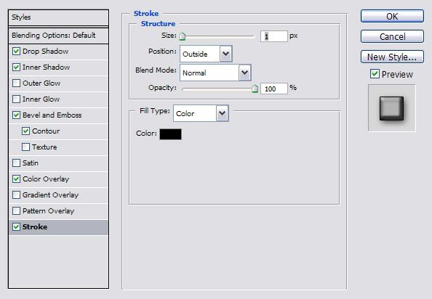
Task: Enable the Outer Glow checkbox
Action: (x=16, y=83)
